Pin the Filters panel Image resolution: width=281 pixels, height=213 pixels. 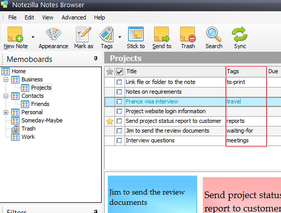point(96,211)
